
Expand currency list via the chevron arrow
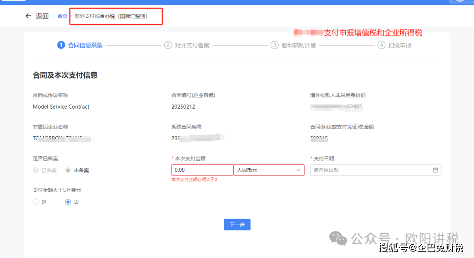298,170
